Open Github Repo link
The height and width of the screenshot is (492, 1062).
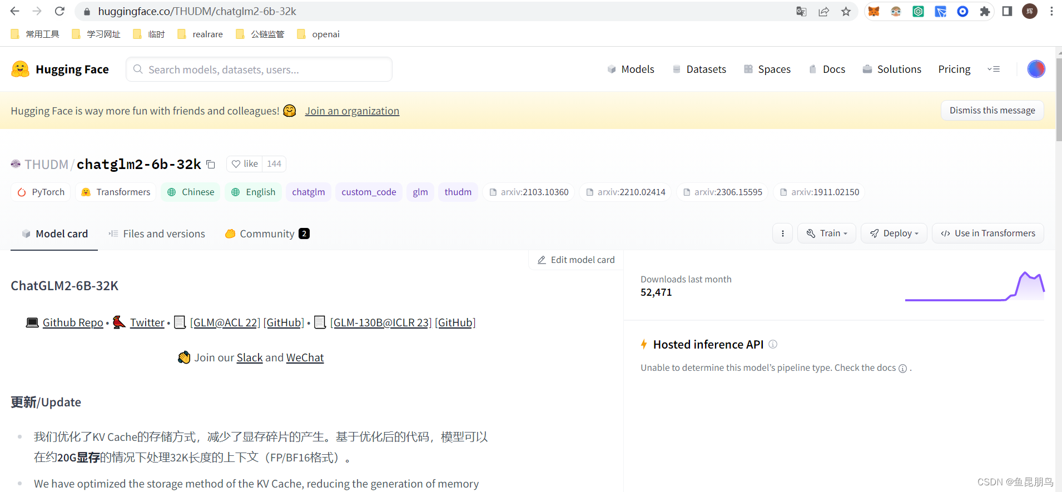73,322
